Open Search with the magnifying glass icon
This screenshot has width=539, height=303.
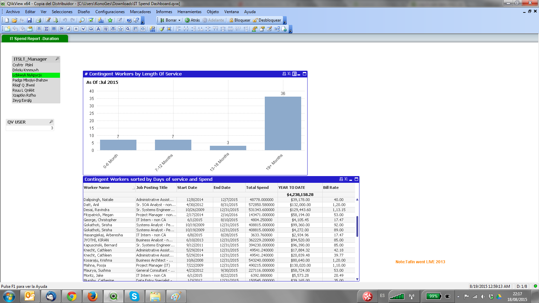coord(82,20)
